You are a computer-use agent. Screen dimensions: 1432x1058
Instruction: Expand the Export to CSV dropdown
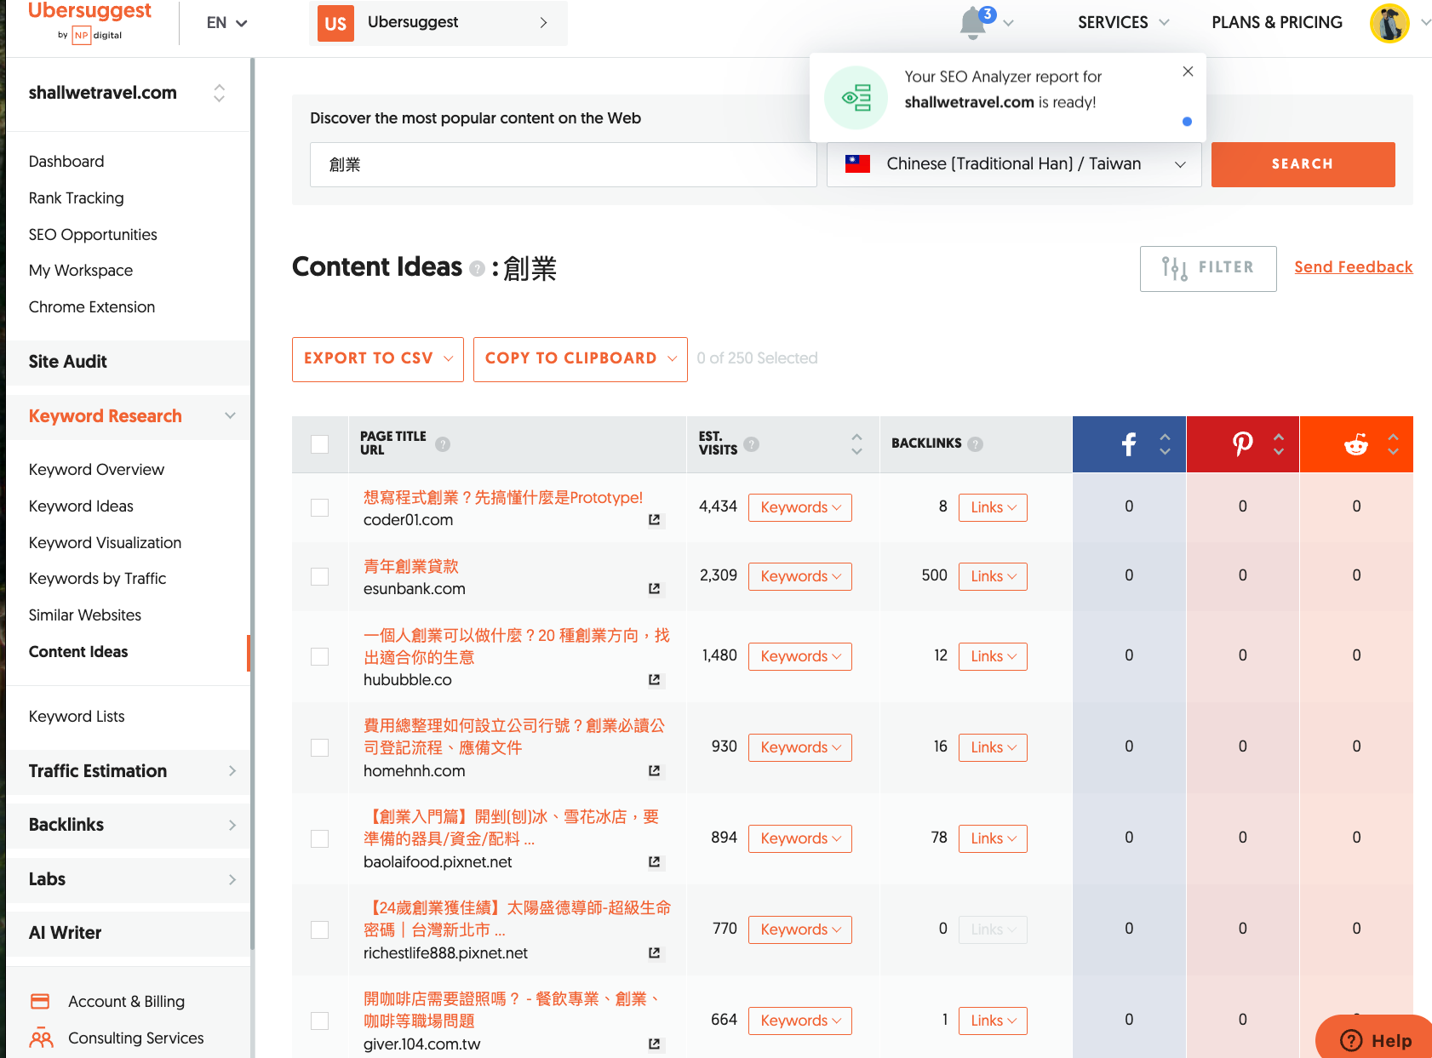(378, 359)
